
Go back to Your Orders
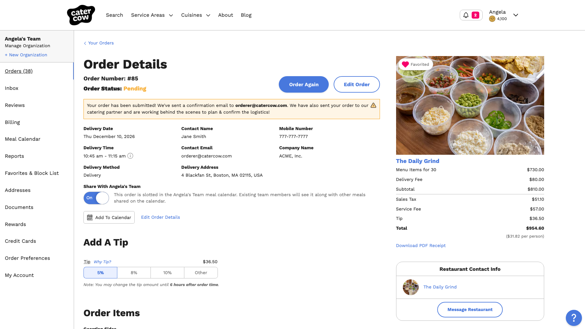click(x=101, y=43)
